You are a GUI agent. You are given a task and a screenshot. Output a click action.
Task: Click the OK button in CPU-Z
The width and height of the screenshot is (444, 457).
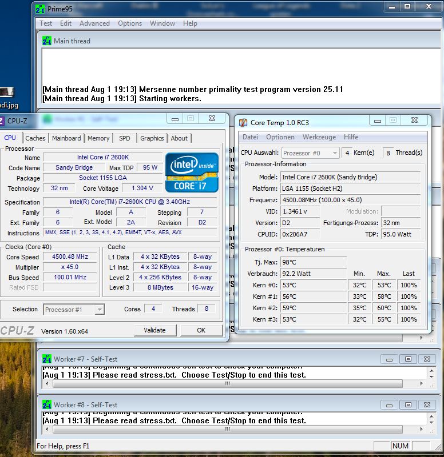pos(201,330)
